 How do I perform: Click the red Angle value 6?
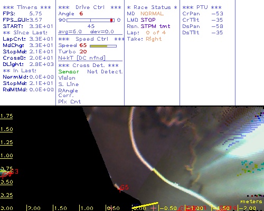click(81, 14)
